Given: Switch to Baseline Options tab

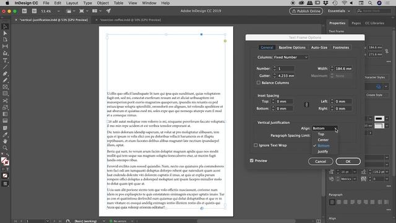Looking at the screenshot, I should tap(292, 48).
